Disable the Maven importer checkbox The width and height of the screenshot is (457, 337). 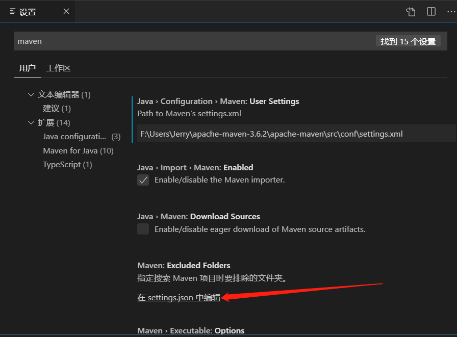(x=143, y=179)
